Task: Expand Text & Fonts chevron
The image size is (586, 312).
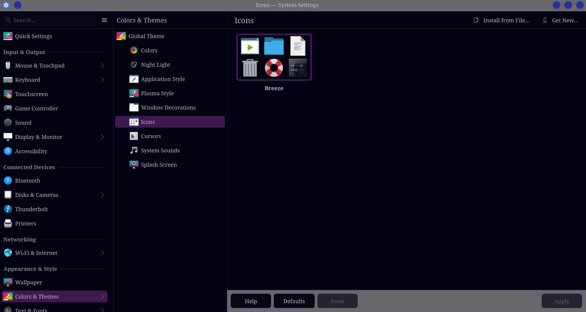Action: (103, 310)
